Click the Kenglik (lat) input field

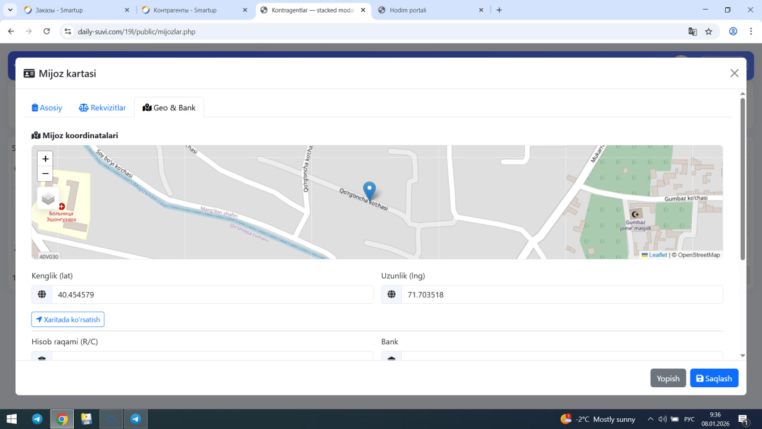213,294
